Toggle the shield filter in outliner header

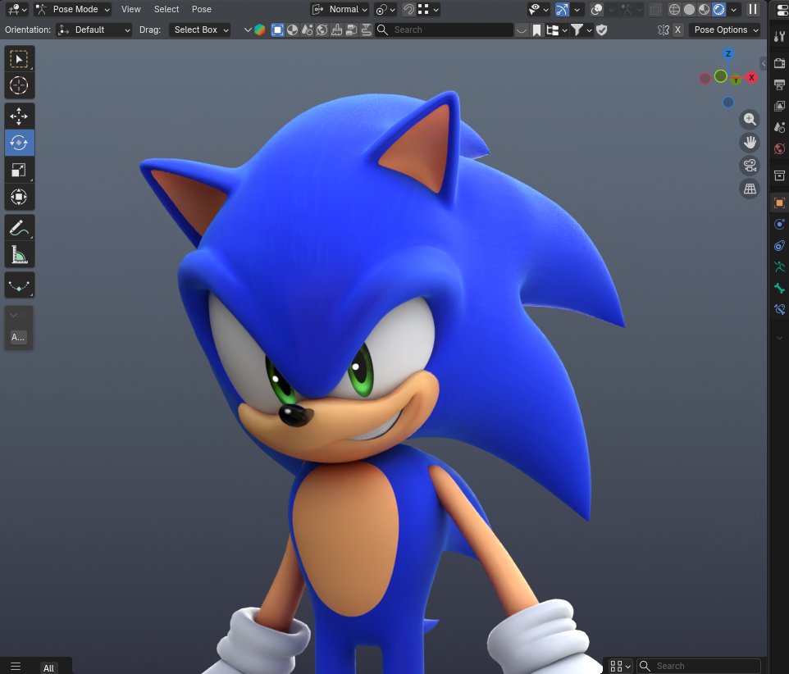point(601,30)
